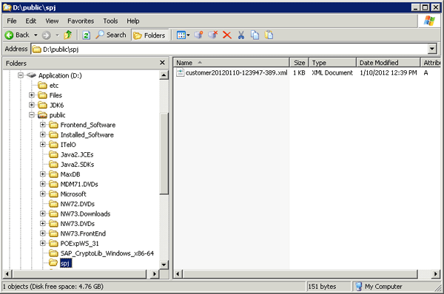This screenshot has height=294, width=444.
Task: Open the Favorites menu
Action: (81, 21)
